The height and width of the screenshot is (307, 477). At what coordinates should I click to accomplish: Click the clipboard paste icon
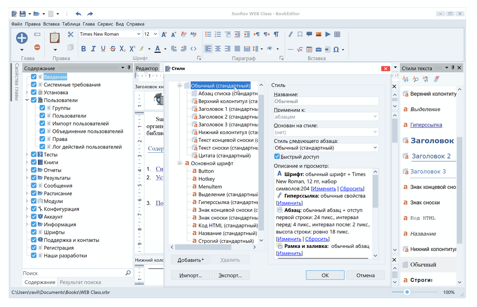pyautogui.click(x=55, y=38)
